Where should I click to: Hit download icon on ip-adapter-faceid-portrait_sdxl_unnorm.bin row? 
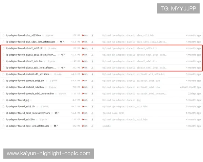tap(92, 93)
